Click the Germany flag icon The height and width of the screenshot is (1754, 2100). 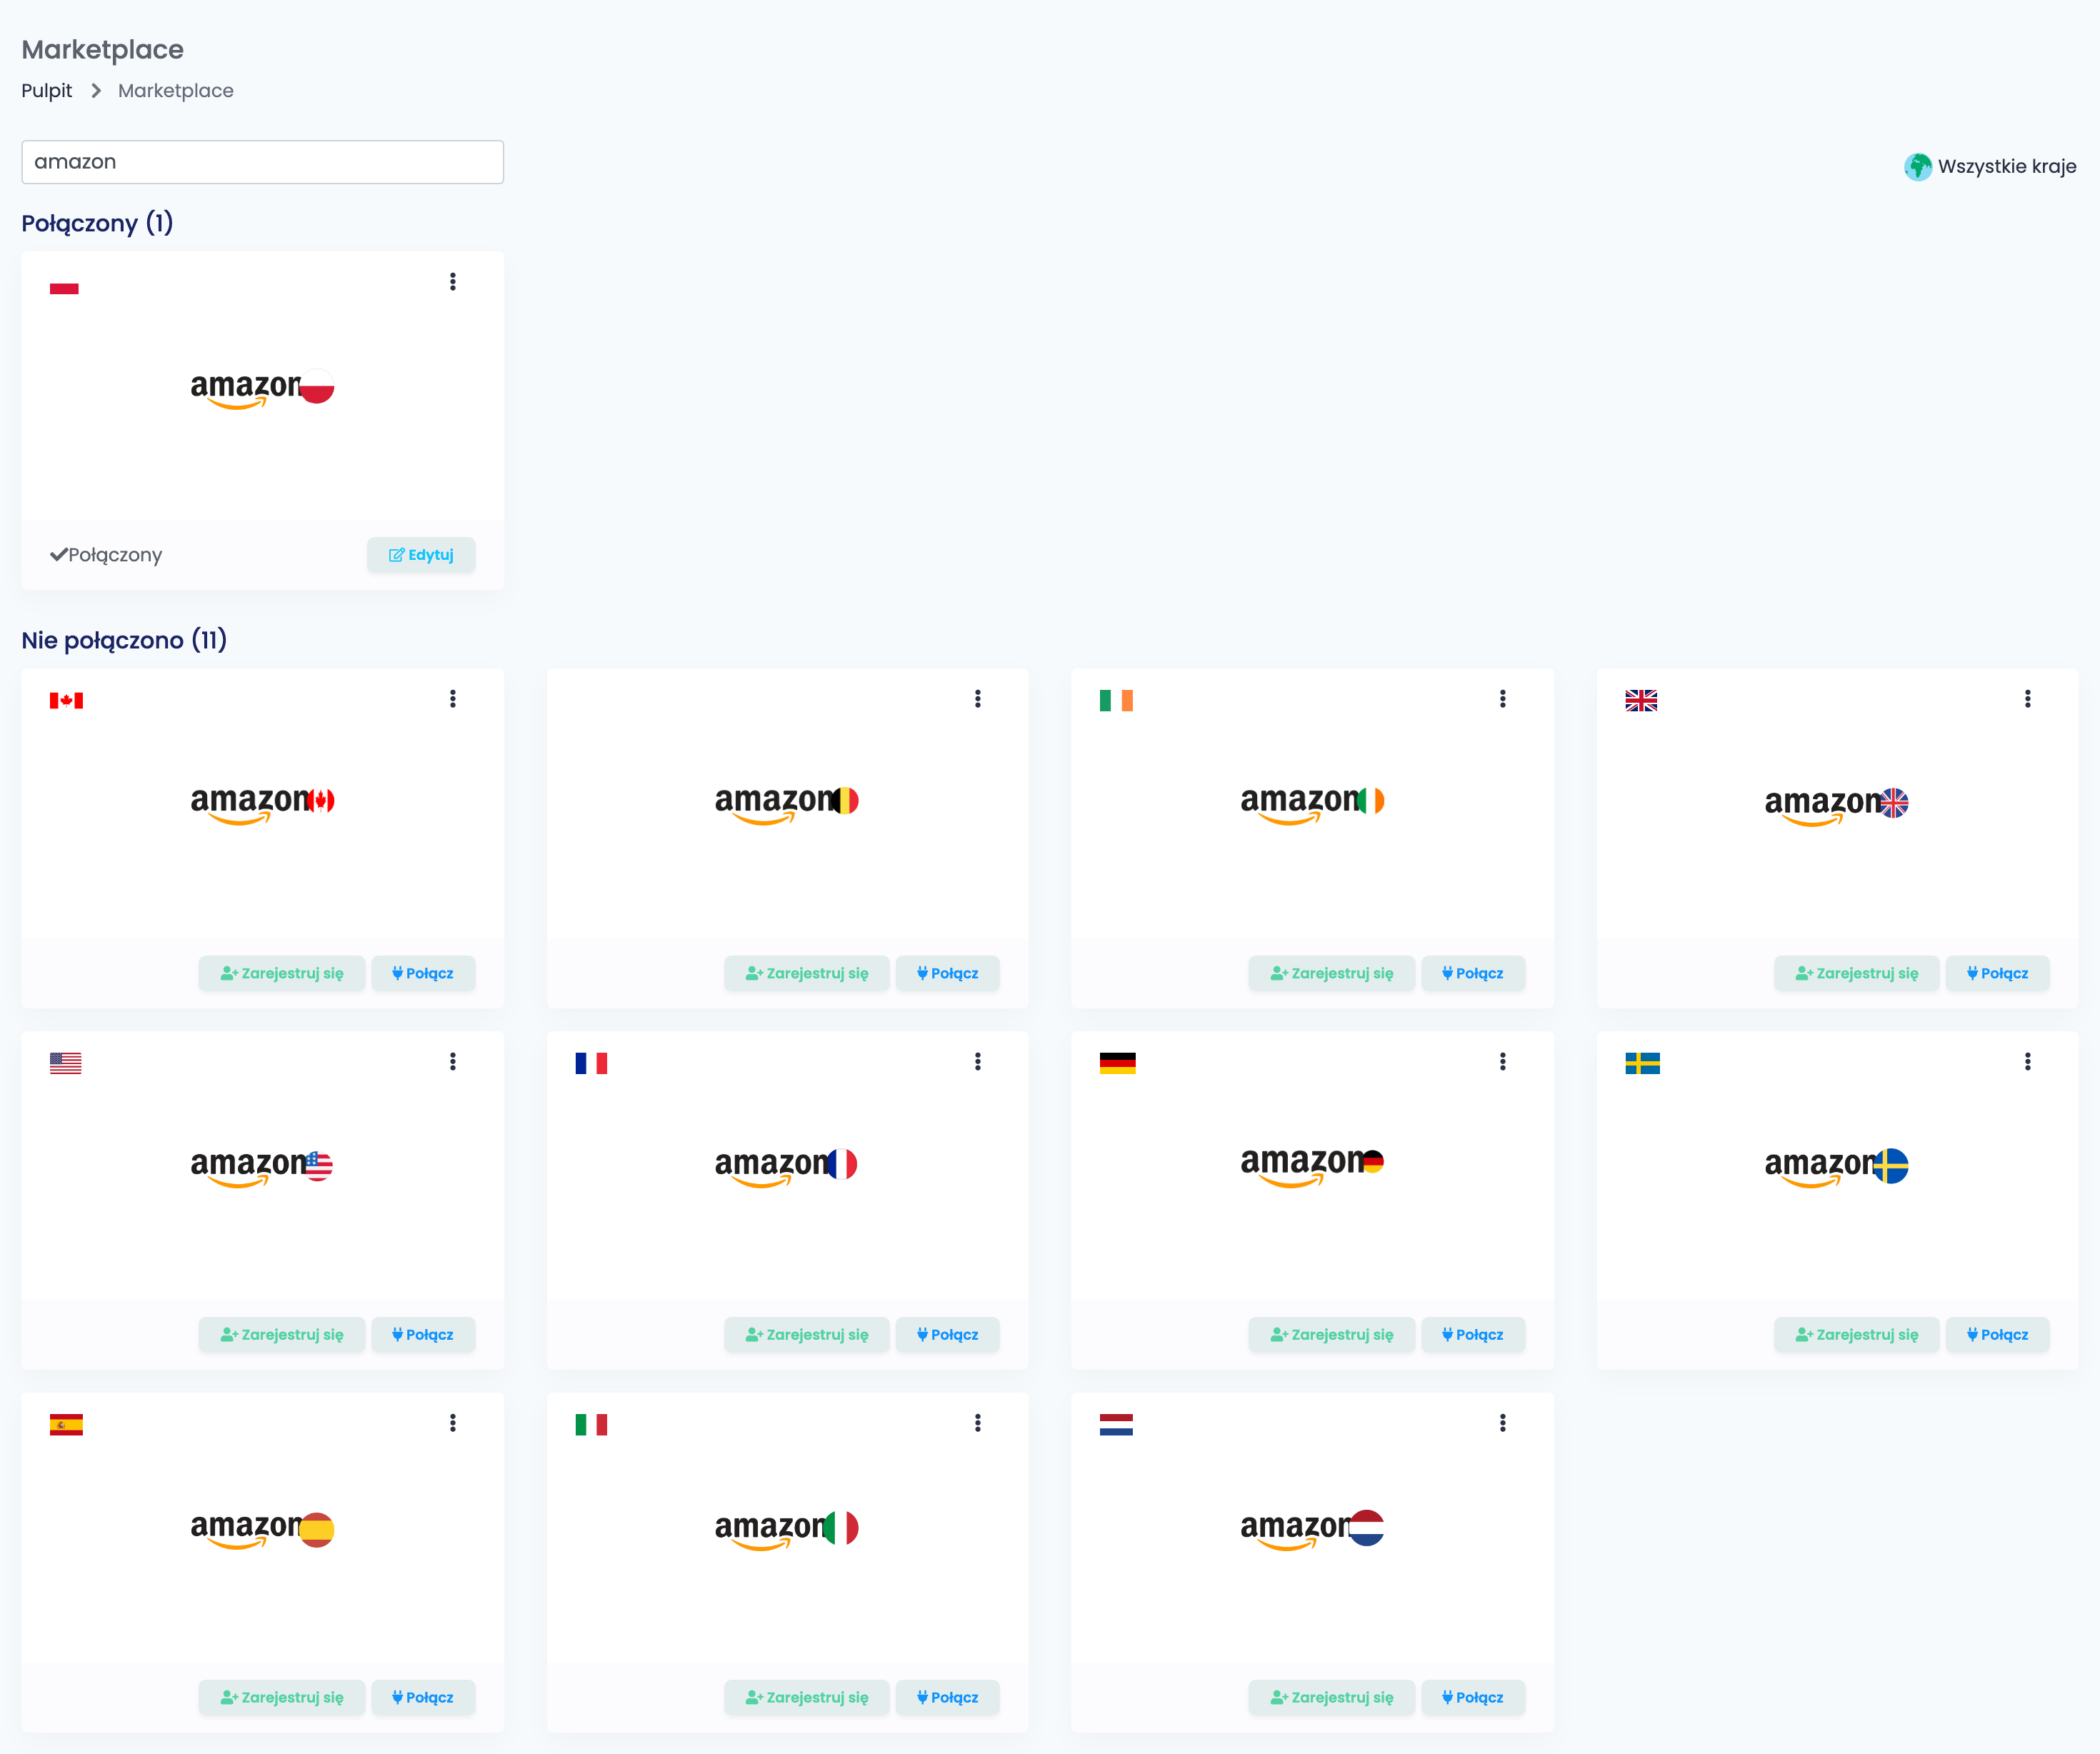pos(1117,1063)
